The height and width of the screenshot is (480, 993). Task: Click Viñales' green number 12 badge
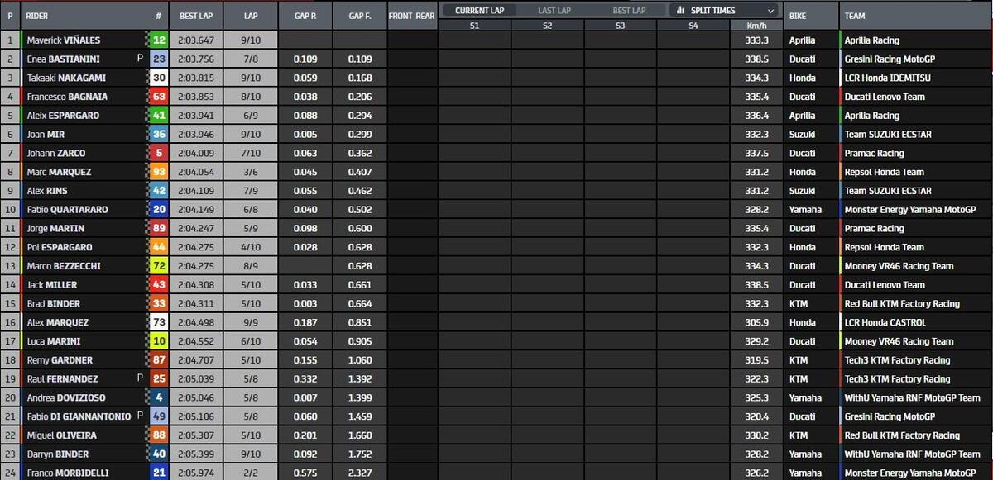click(159, 40)
